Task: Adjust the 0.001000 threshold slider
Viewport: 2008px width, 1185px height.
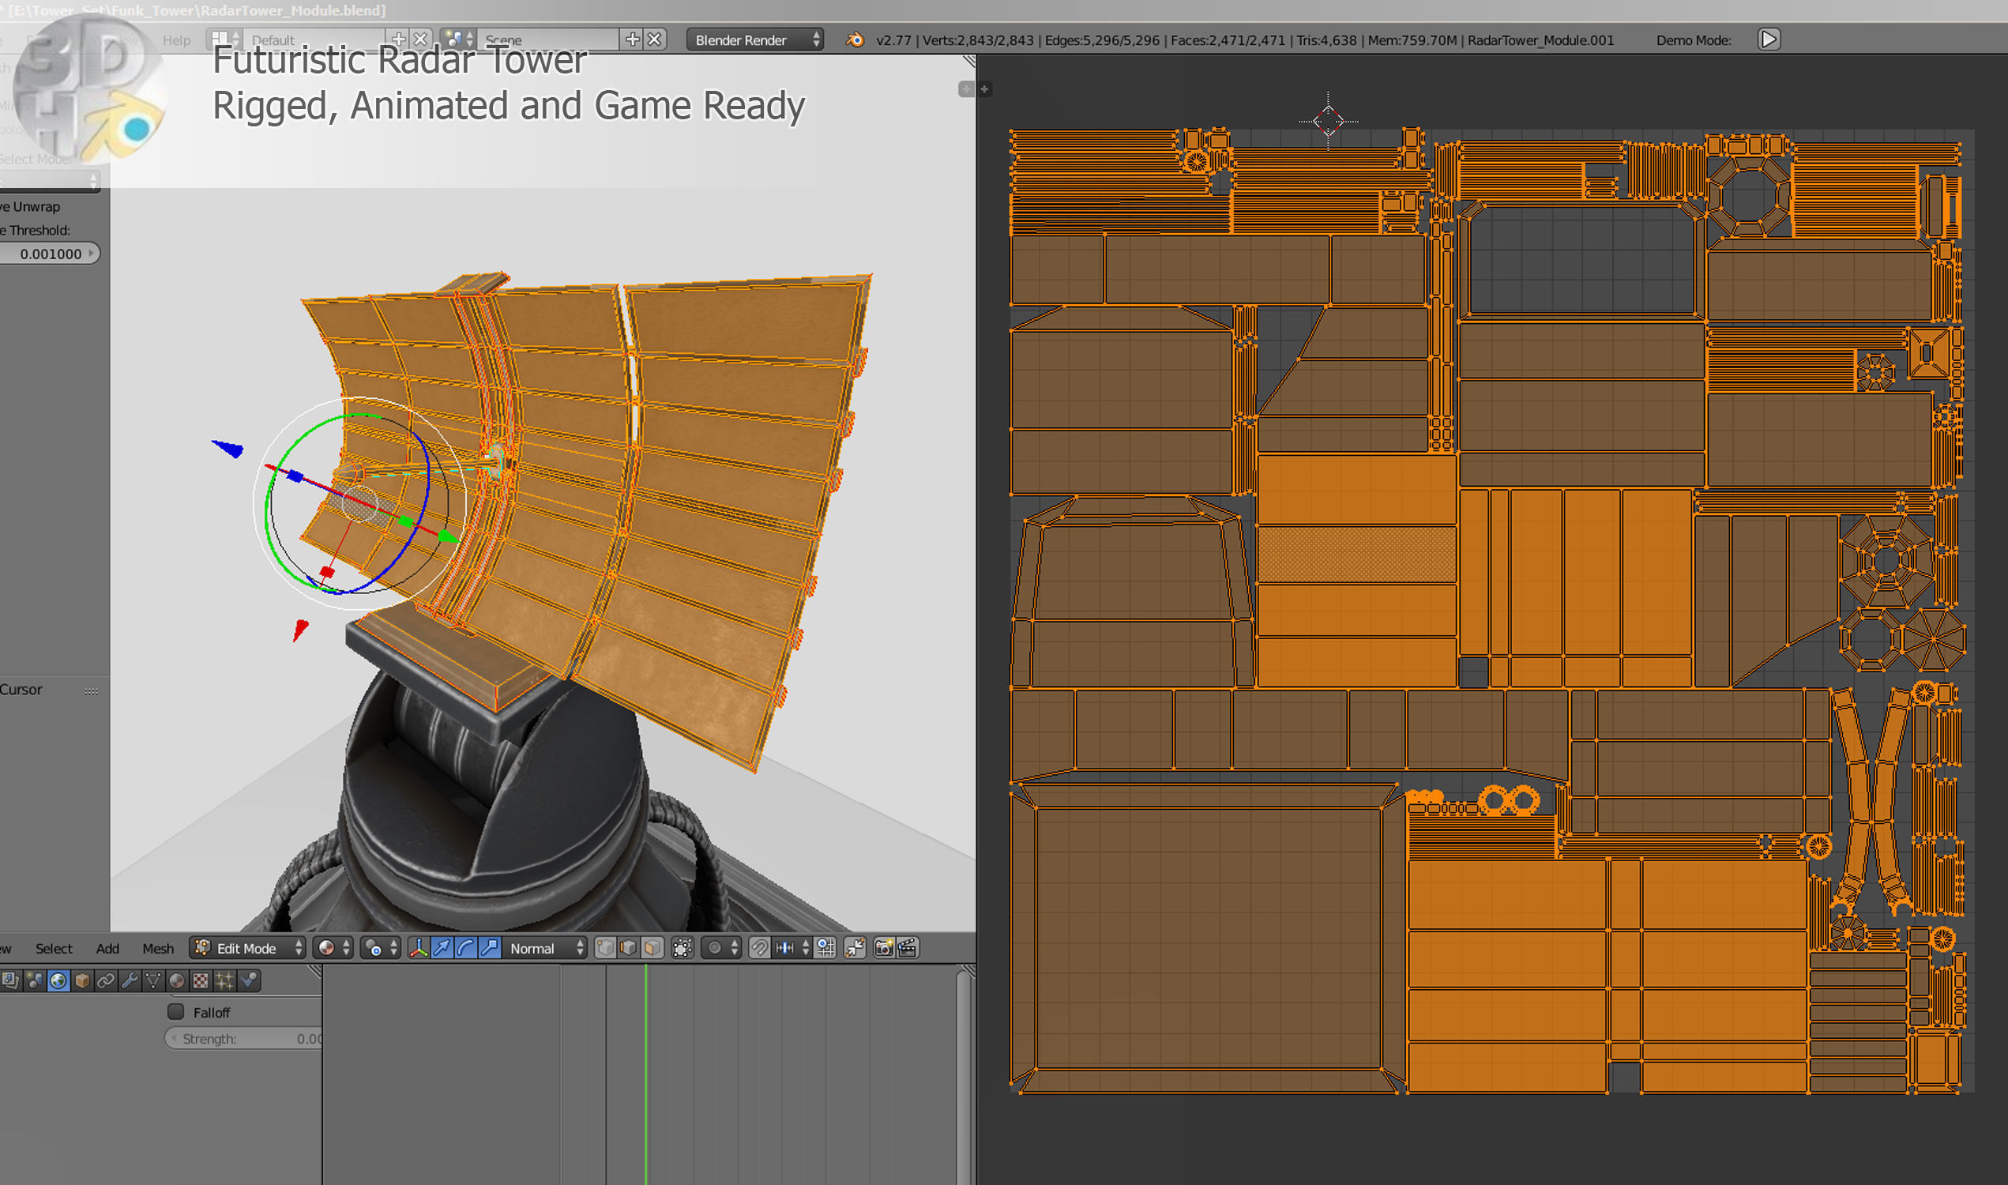Action: [x=51, y=254]
